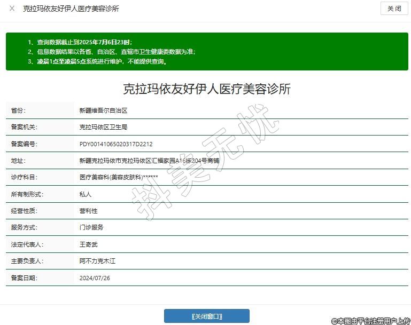
Task: Click the 医疗美容科 department entry
Action: coord(118,177)
